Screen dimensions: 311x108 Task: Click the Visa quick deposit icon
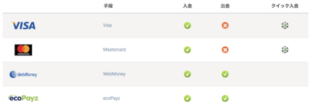point(285,25)
